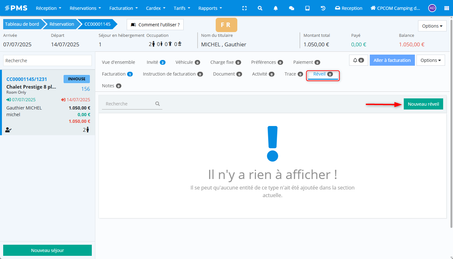Click the AD user avatar
This screenshot has width=453, height=259.
click(432, 8)
